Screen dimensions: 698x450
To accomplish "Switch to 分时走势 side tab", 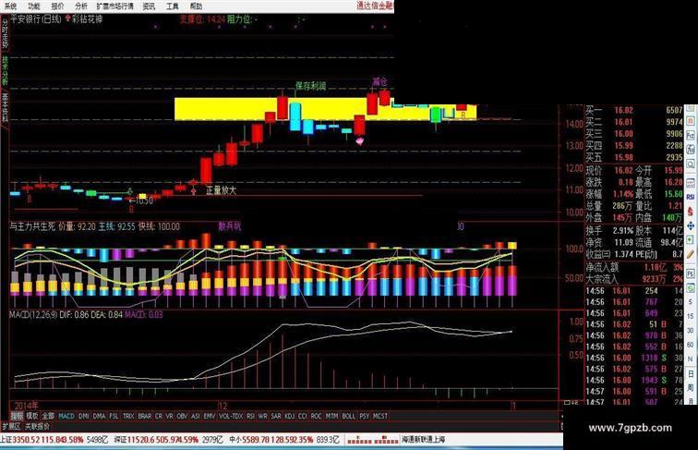I will click(5, 32).
